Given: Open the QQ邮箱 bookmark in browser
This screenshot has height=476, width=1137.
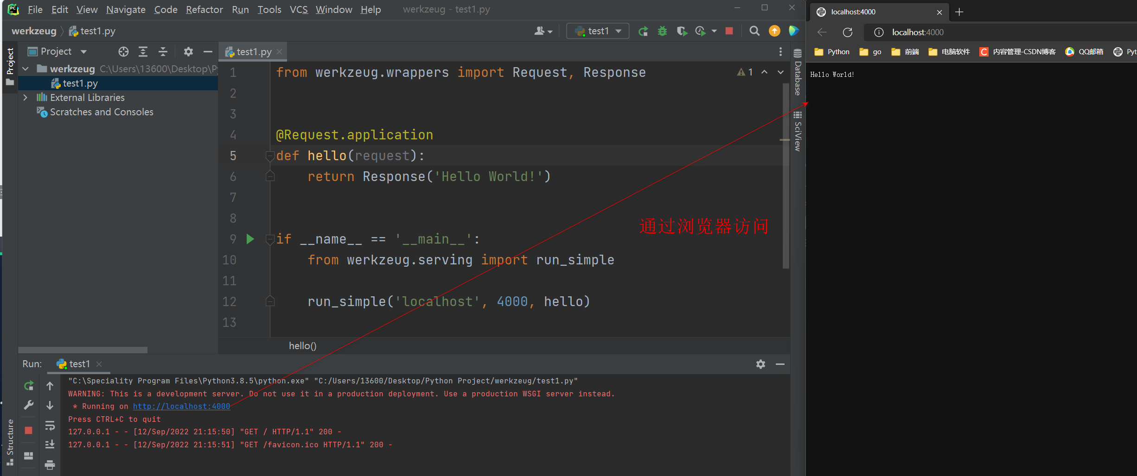Looking at the screenshot, I should (x=1084, y=52).
